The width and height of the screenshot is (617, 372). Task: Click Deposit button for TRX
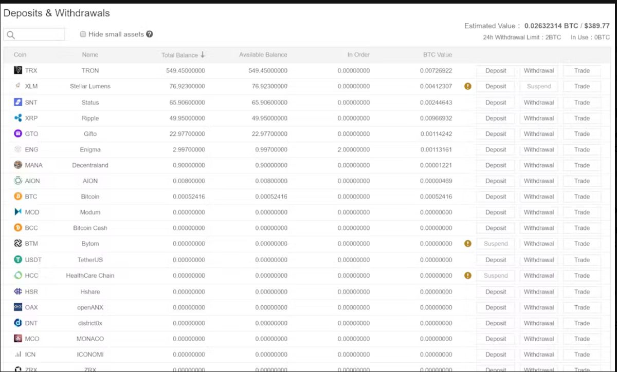pyautogui.click(x=496, y=71)
